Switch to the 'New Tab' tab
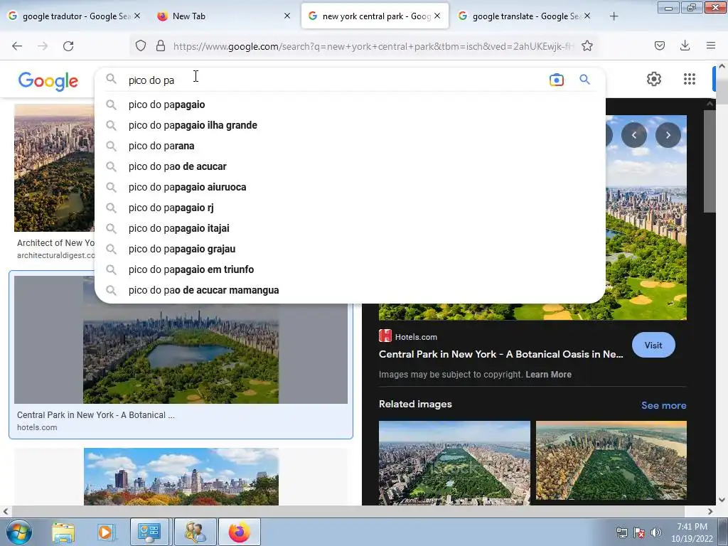 pyautogui.click(x=223, y=16)
